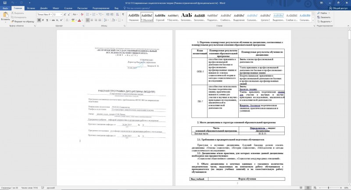Image resolution: width=351 pixels, height=190 pixels.
Task: Decrease font size with the shrink A icon
Action: [x=69, y=14]
